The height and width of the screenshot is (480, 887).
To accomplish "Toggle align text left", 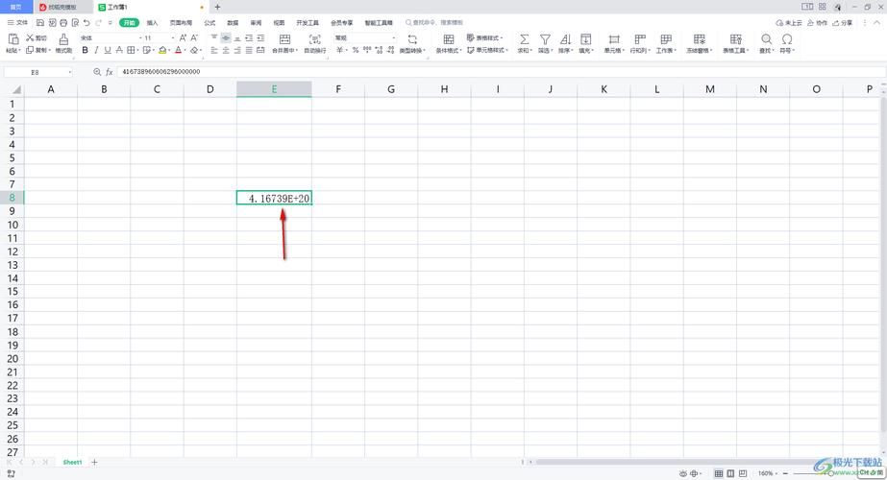I will click(x=214, y=50).
